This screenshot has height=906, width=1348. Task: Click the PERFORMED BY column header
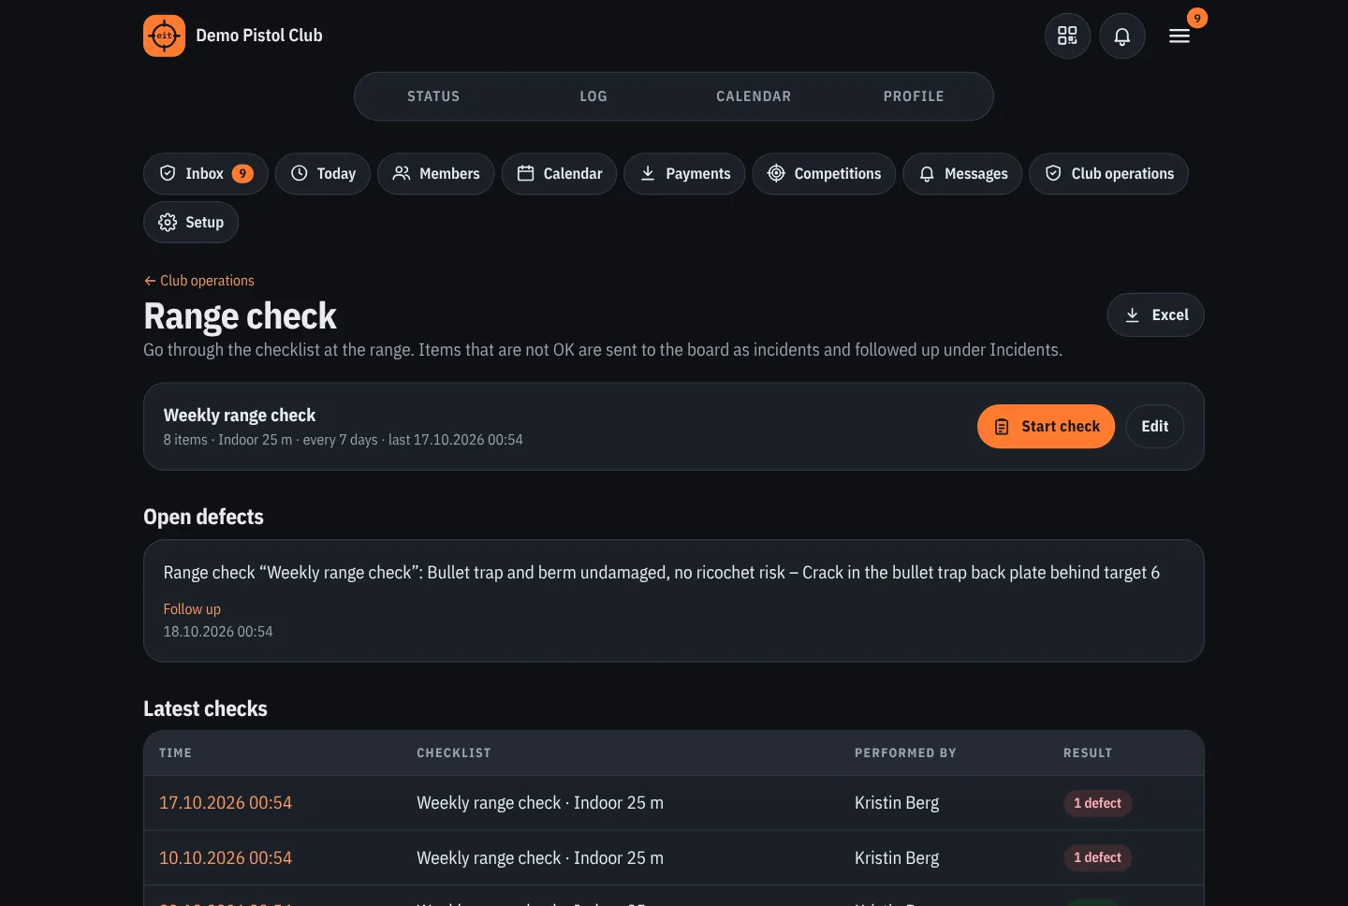pos(905,753)
